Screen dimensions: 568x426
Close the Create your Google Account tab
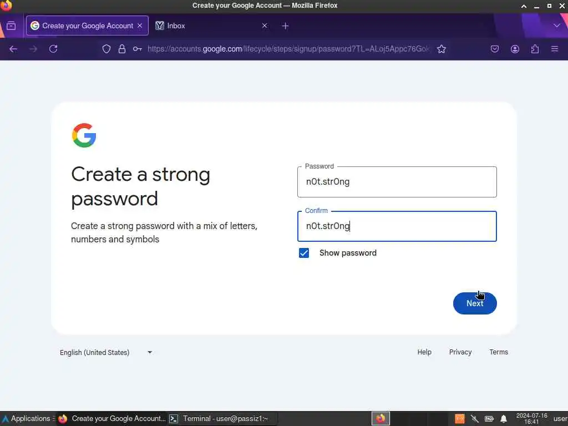pyautogui.click(x=140, y=26)
